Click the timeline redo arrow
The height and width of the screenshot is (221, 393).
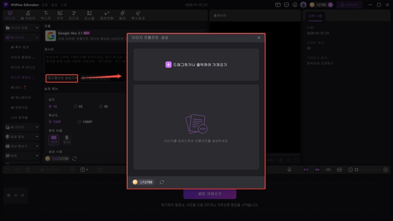coord(17,169)
